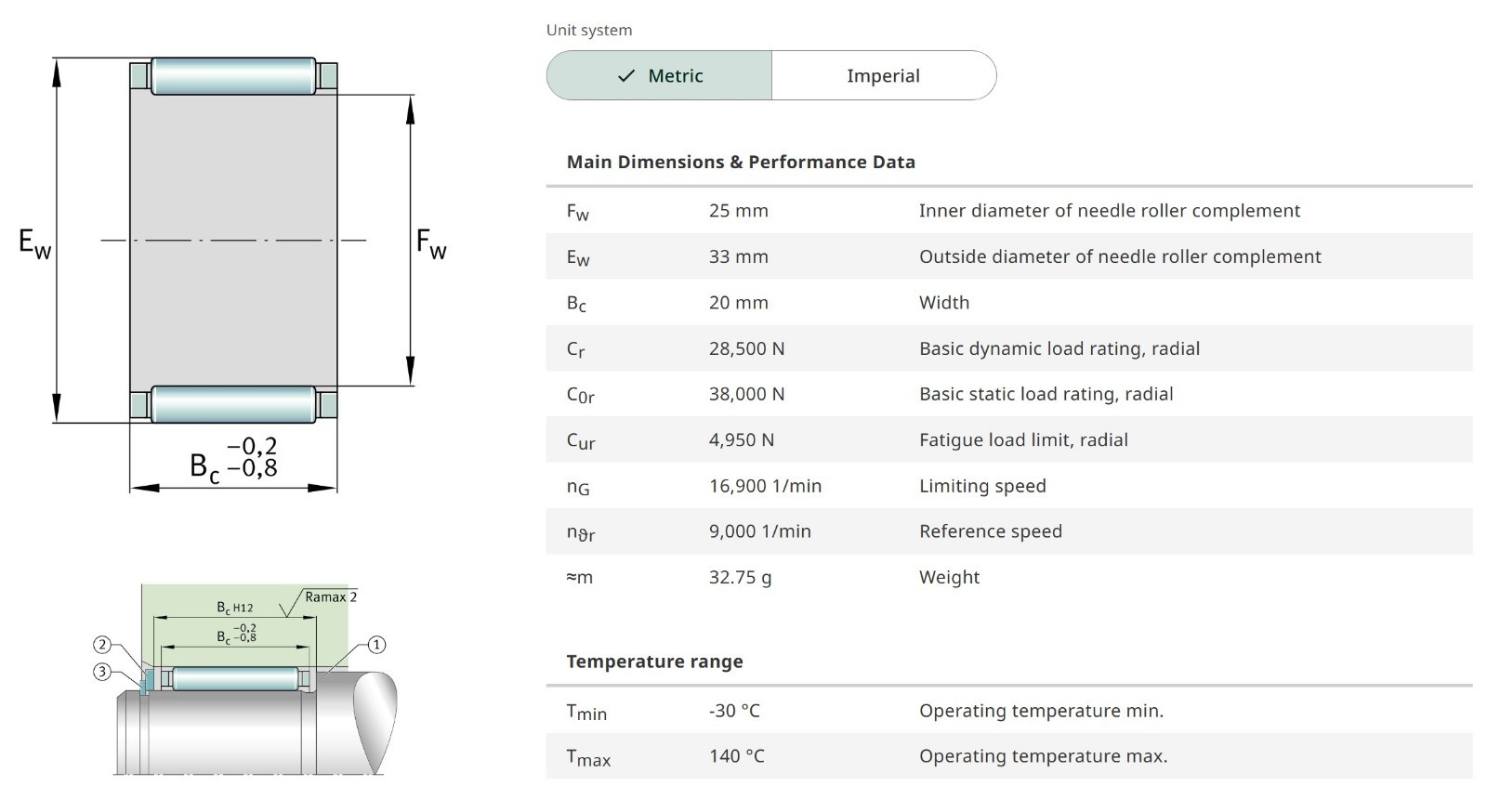Select the Metric unit option
This screenshot has width=1487, height=799.
[660, 75]
